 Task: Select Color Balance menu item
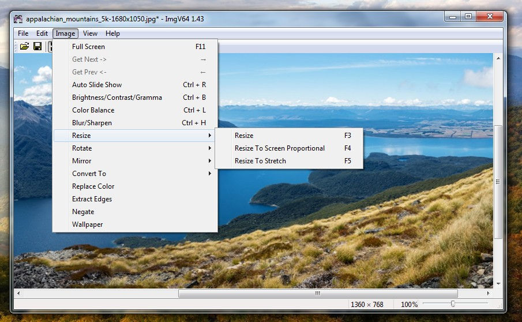tap(135, 110)
